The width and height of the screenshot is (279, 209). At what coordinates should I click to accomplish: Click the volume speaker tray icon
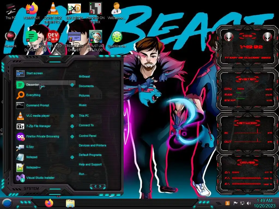[x=249, y=203]
